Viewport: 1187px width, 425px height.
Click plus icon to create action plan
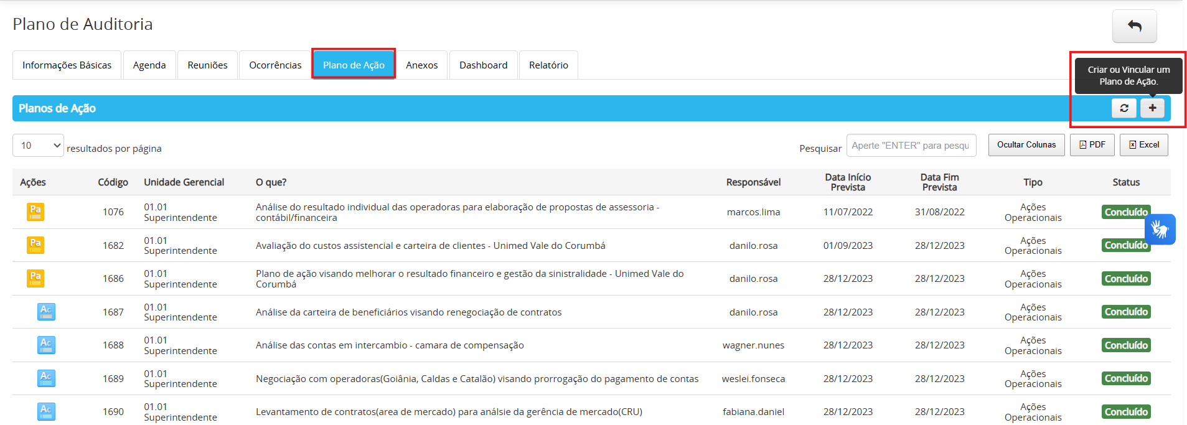(x=1152, y=108)
